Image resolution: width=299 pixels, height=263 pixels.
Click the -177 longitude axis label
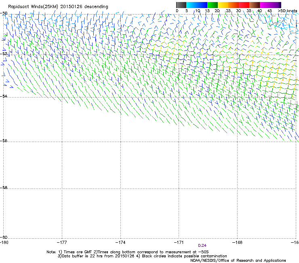(x=62, y=242)
